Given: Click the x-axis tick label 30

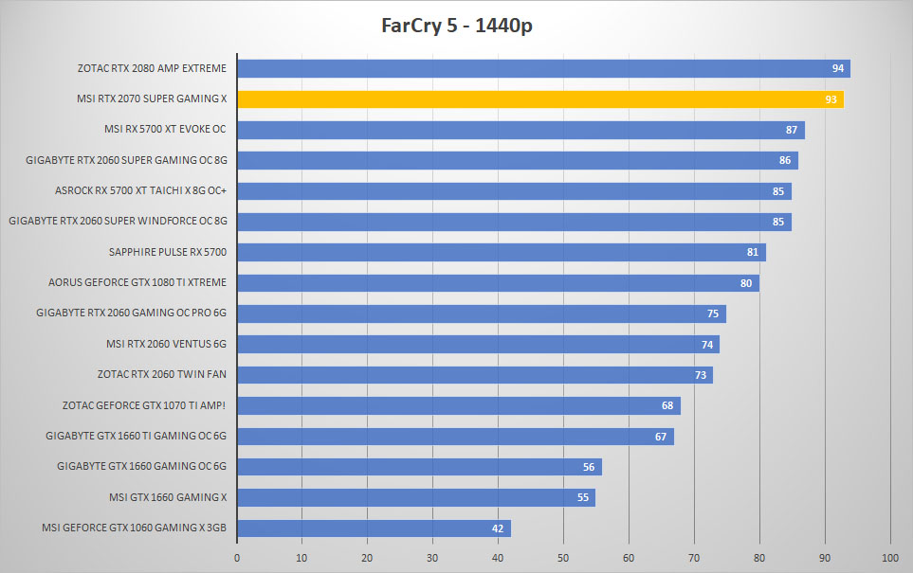Looking at the screenshot, I should click(x=432, y=558).
